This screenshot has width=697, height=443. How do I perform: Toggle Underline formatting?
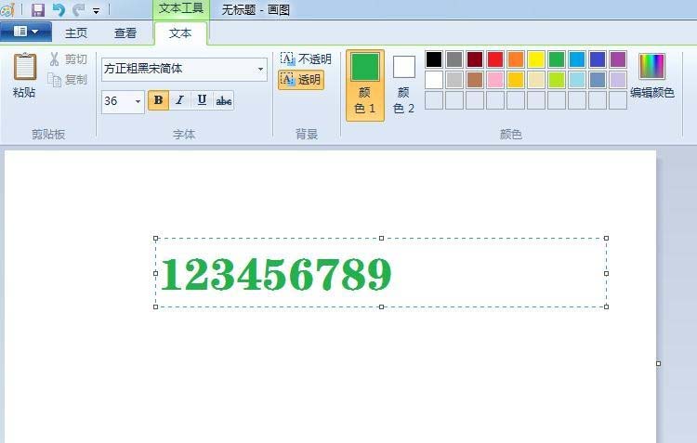(x=202, y=100)
